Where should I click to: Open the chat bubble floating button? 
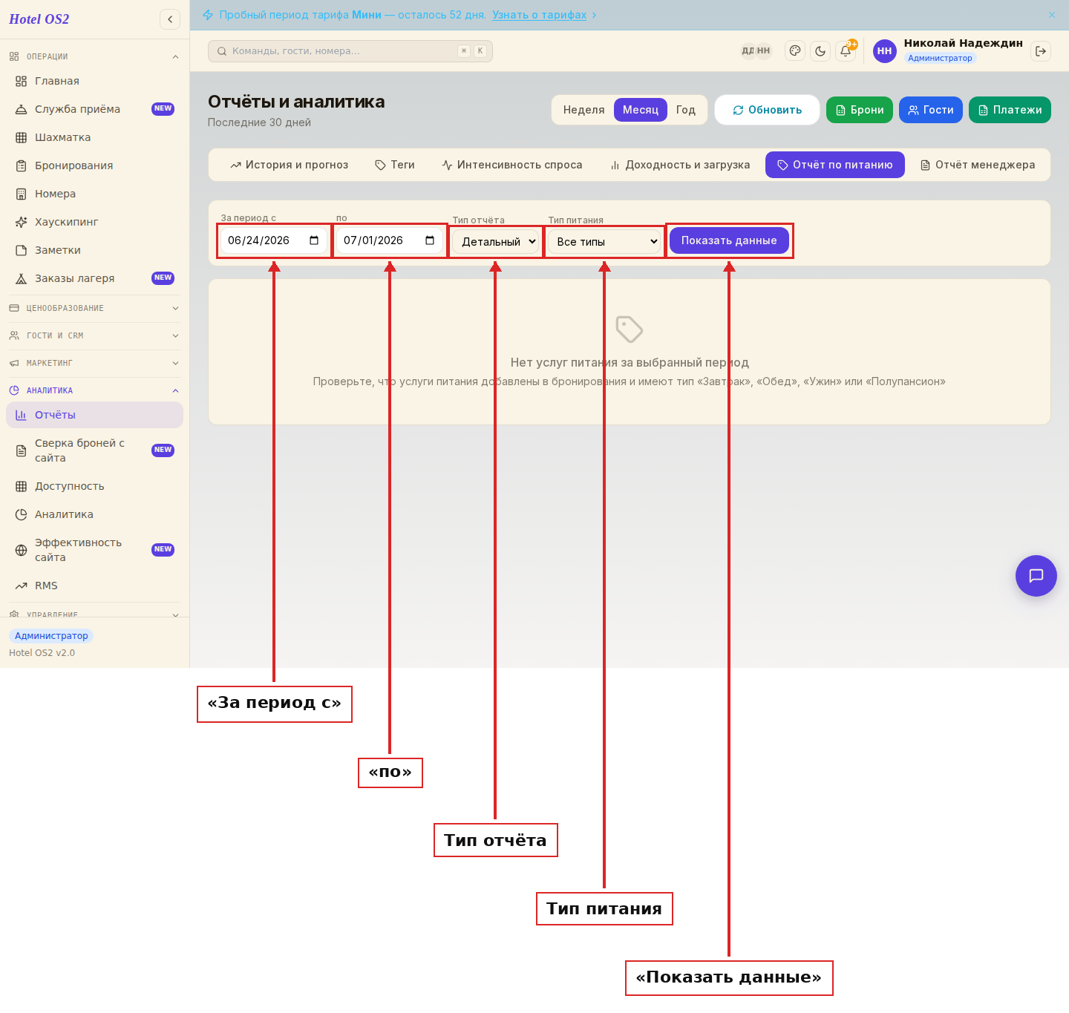(1036, 576)
